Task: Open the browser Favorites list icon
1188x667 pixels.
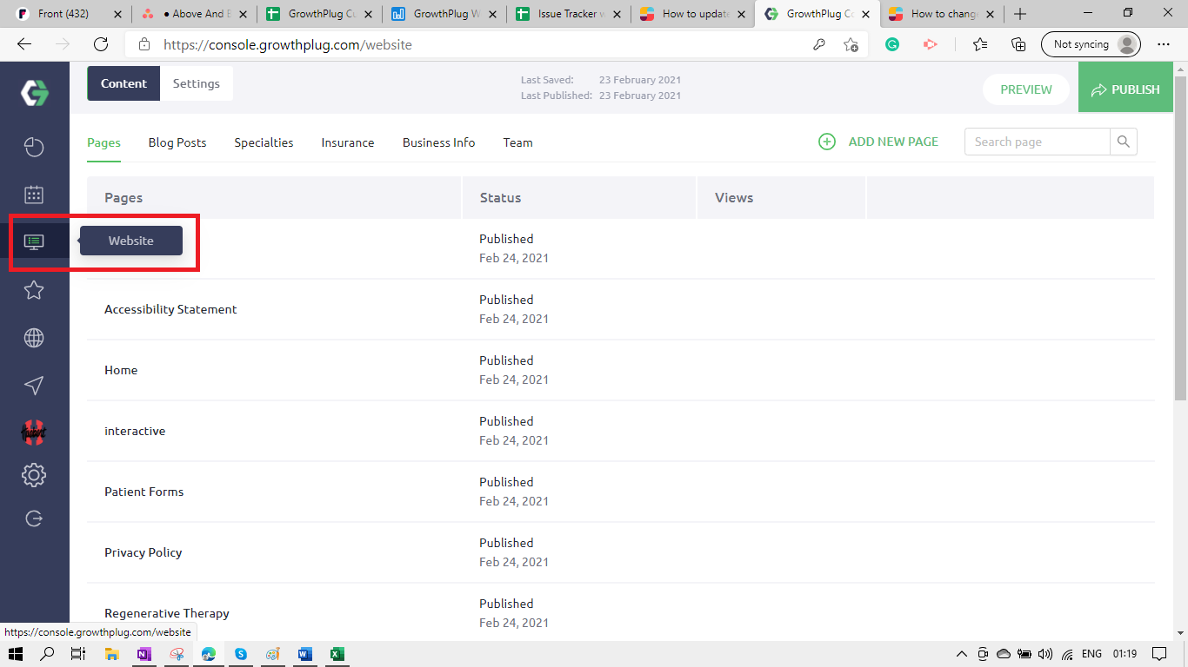Action: pyautogui.click(x=980, y=44)
